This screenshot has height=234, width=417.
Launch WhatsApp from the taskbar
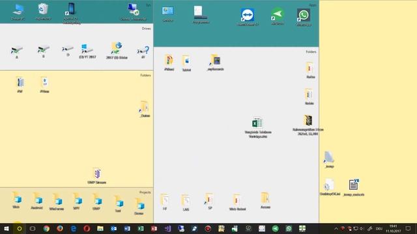[289, 228]
